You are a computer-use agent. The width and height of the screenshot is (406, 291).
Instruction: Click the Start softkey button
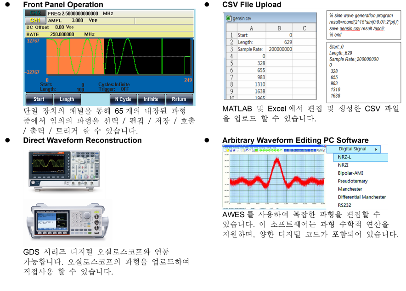click(x=39, y=99)
